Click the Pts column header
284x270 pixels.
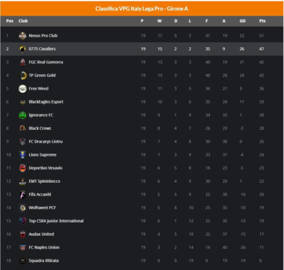[x=262, y=21]
